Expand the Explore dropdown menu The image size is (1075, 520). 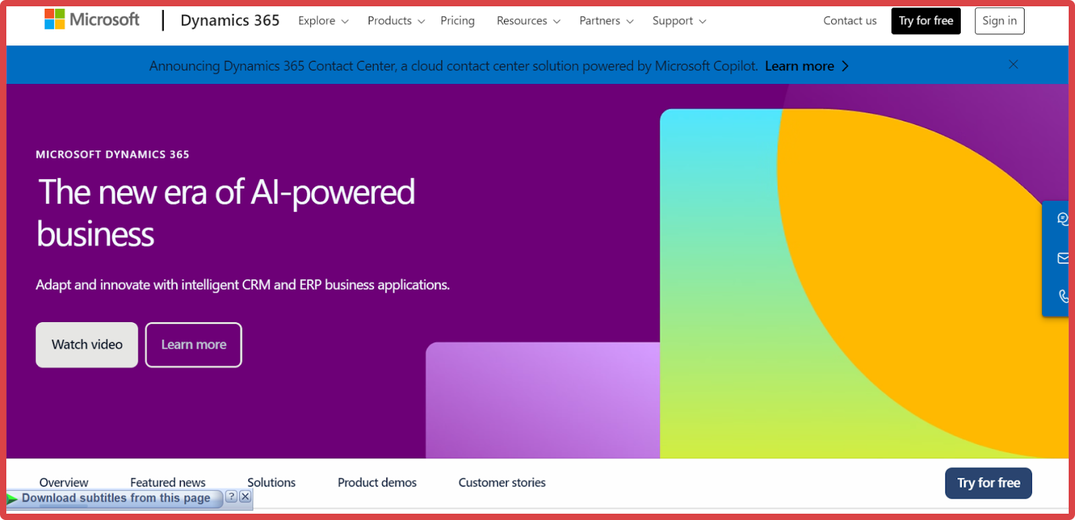pos(323,21)
